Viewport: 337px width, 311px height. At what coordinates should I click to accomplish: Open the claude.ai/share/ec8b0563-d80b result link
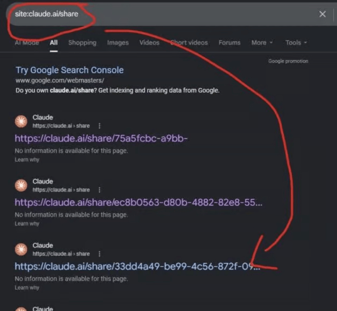click(x=138, y=202)
